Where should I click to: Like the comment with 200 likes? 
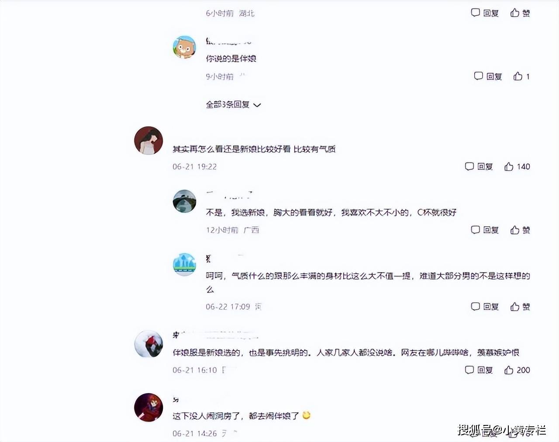click(x=517, y=370)
